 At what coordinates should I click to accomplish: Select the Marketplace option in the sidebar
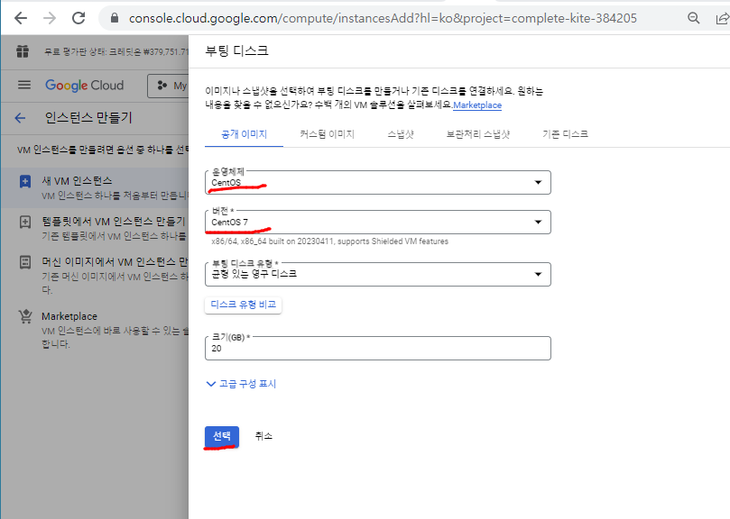[95, 330]
